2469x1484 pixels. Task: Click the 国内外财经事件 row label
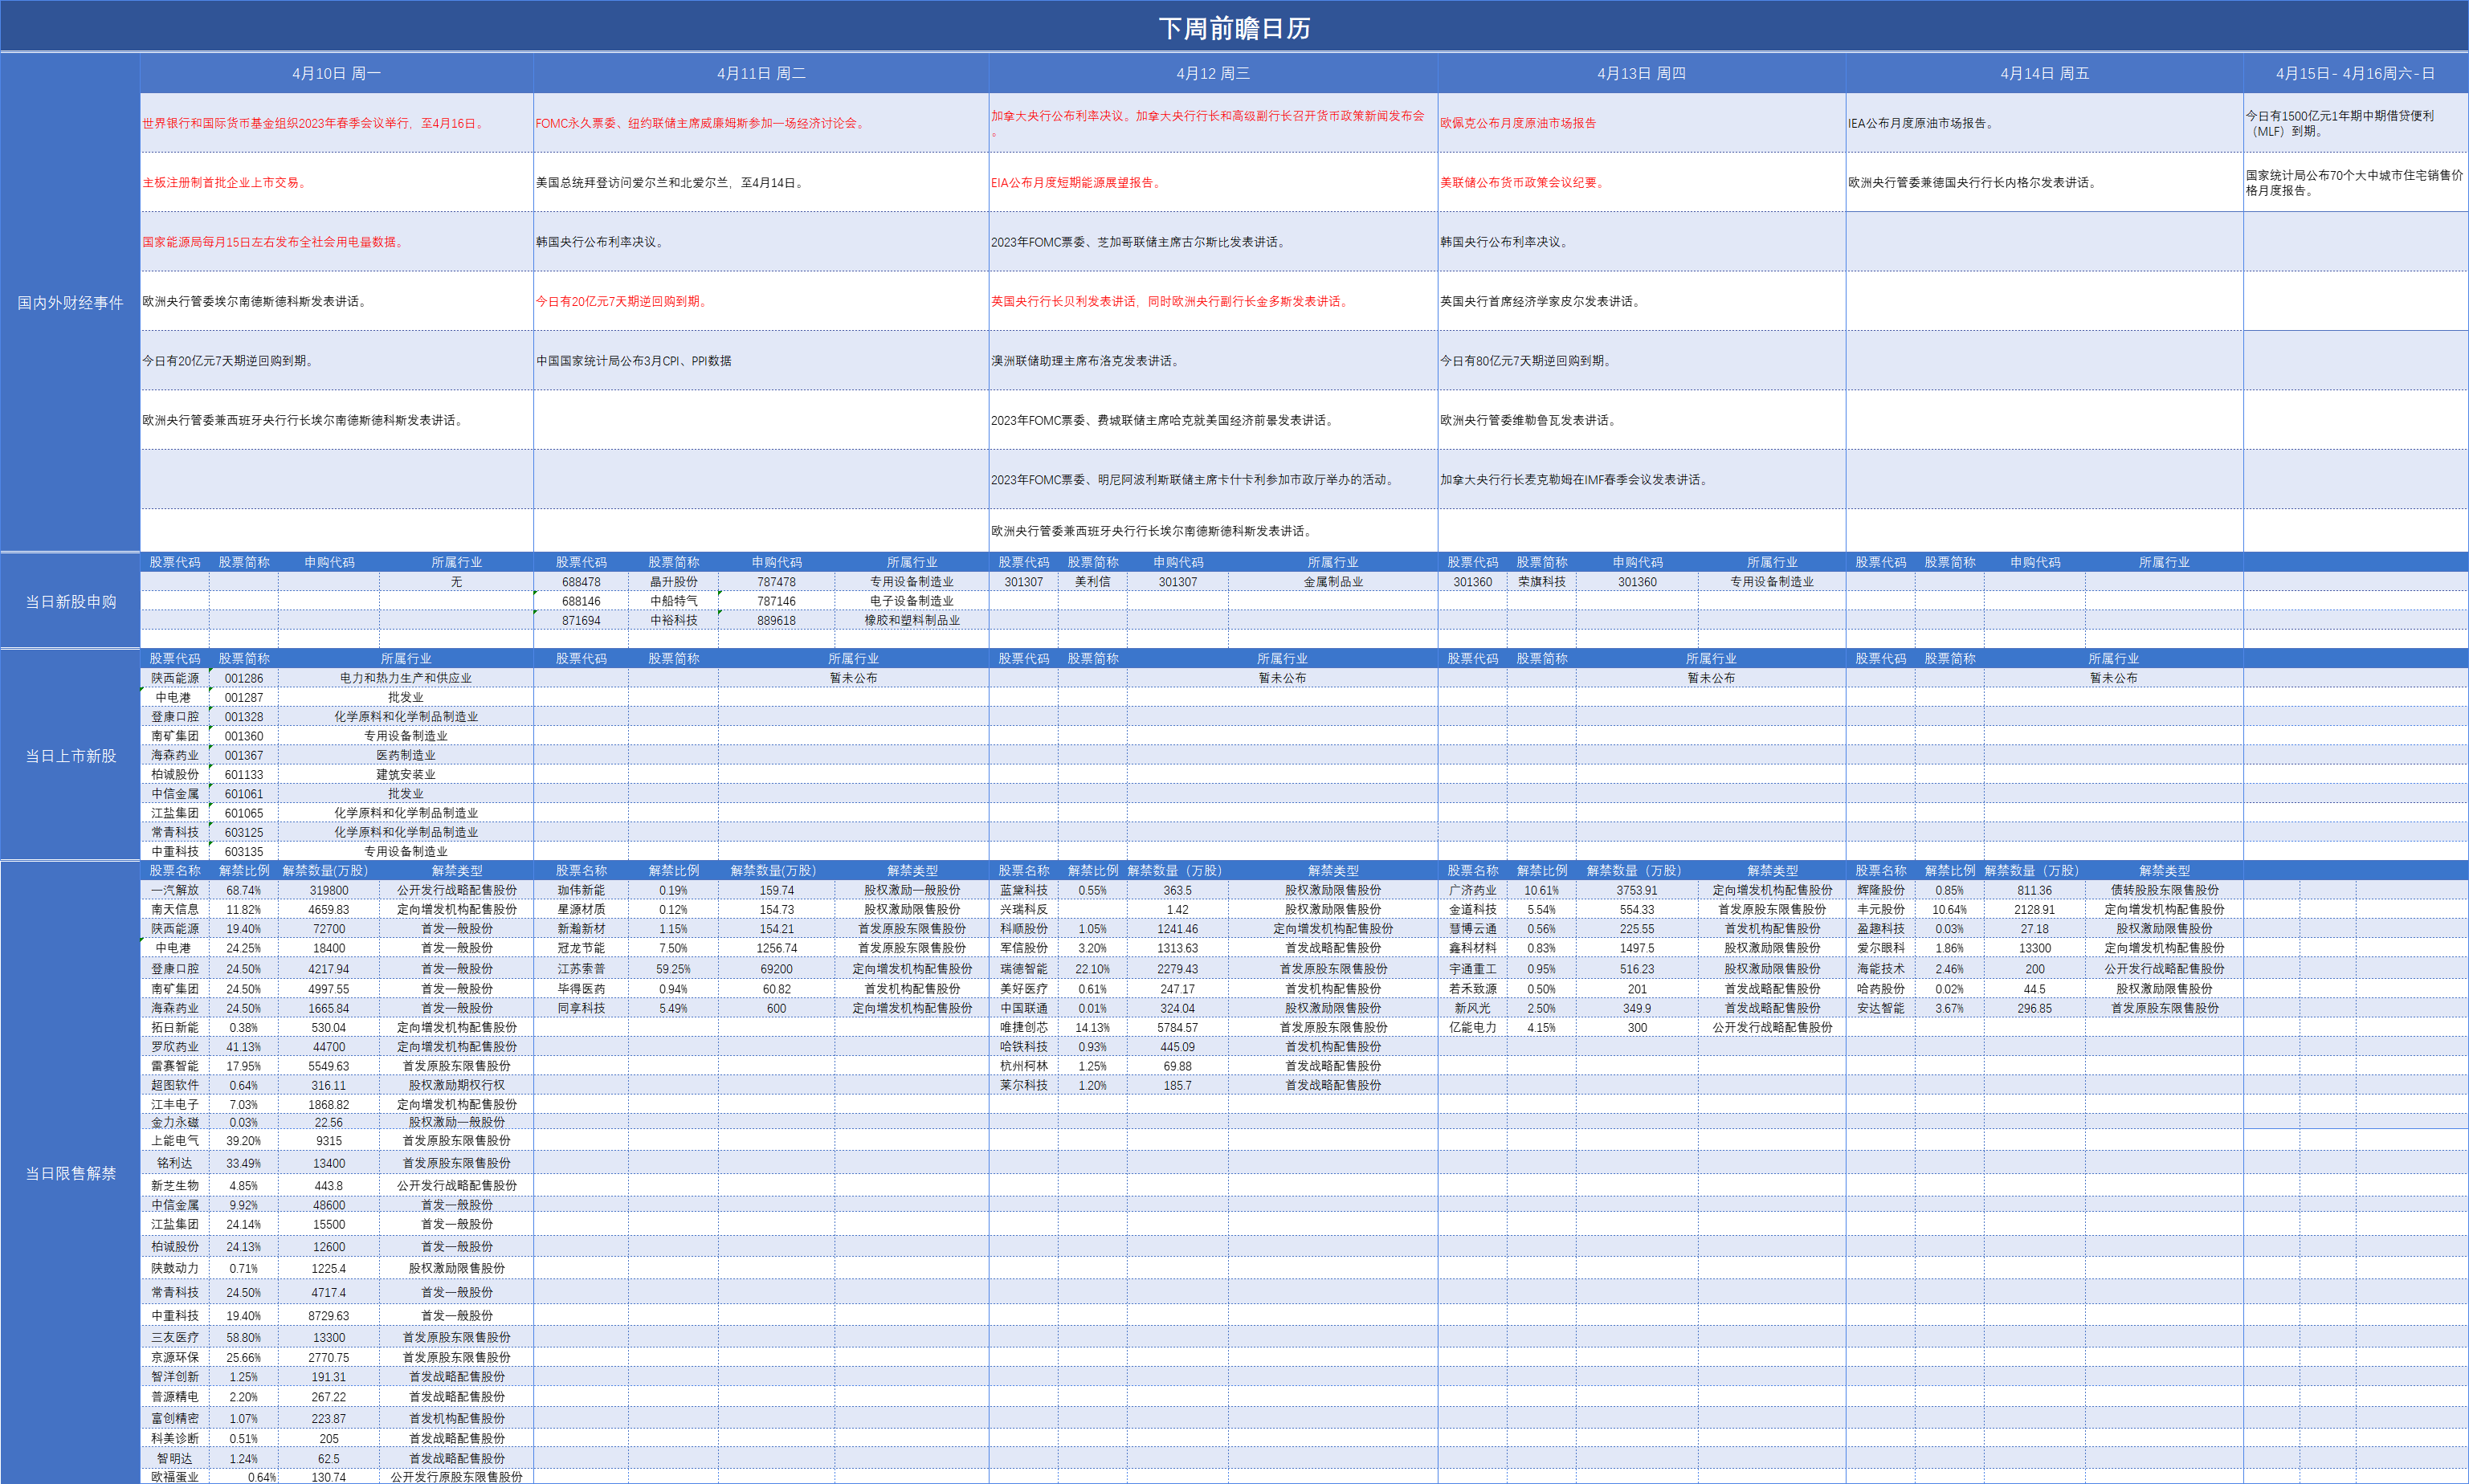[70, 302]
